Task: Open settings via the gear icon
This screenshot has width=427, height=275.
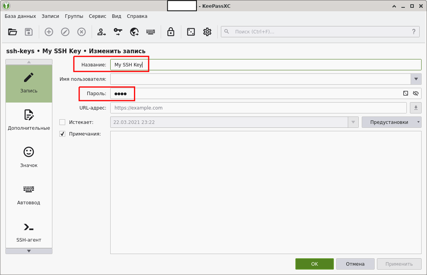Action: (207, 32)
